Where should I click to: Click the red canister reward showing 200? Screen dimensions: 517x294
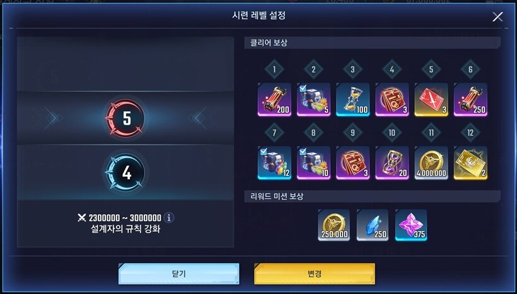click(x=274, y=99)
